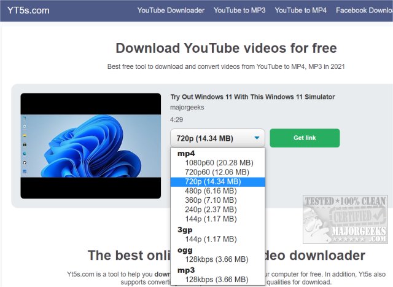
Task: Select 360p (7.10 MB) option
Action: point(217,200)
